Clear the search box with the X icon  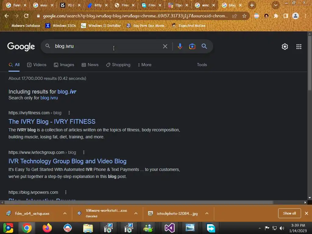point(165,46)
